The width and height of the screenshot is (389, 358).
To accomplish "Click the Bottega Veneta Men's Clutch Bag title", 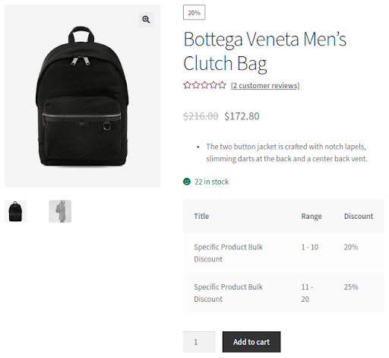I will click(x=264, y=51).
